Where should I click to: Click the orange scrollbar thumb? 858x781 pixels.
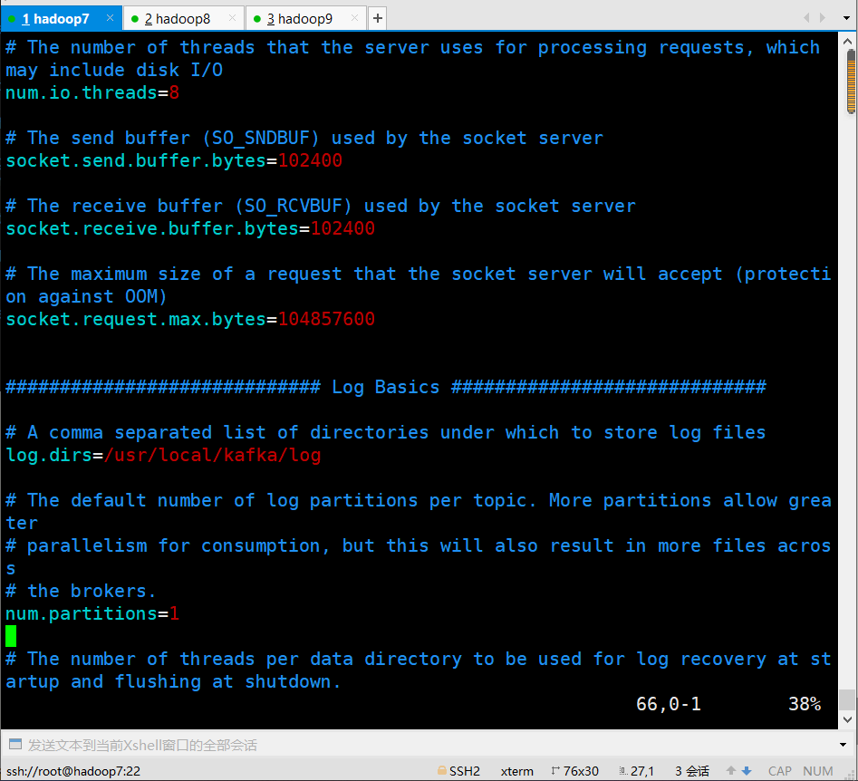point(851,82)
